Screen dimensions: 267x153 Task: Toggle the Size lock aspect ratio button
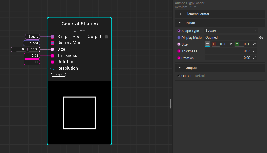pos(207,44)
